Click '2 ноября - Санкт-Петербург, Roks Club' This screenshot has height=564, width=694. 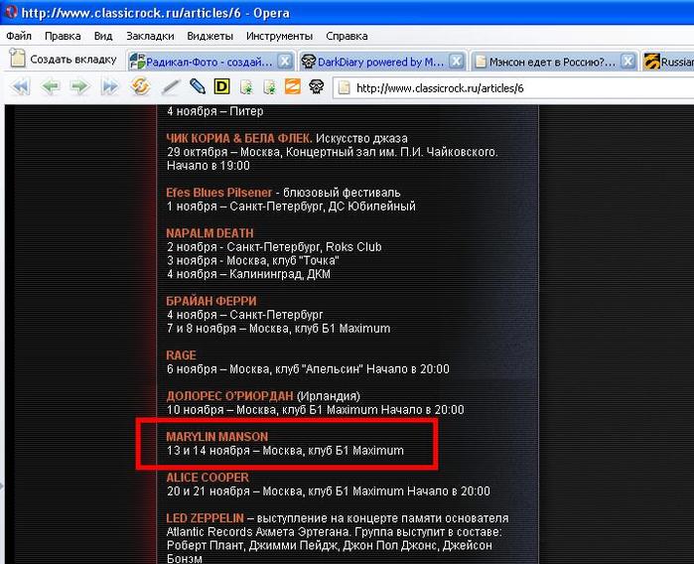[274, 246]
